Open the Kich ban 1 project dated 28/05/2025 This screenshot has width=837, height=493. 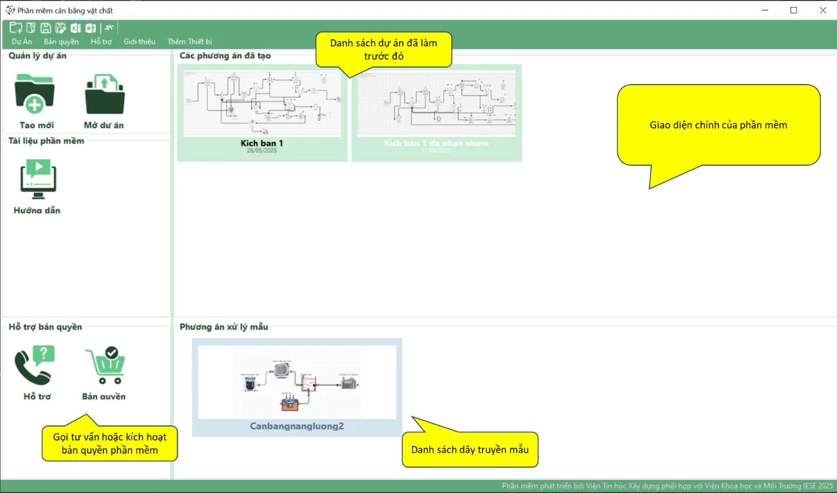pos(262,112)
